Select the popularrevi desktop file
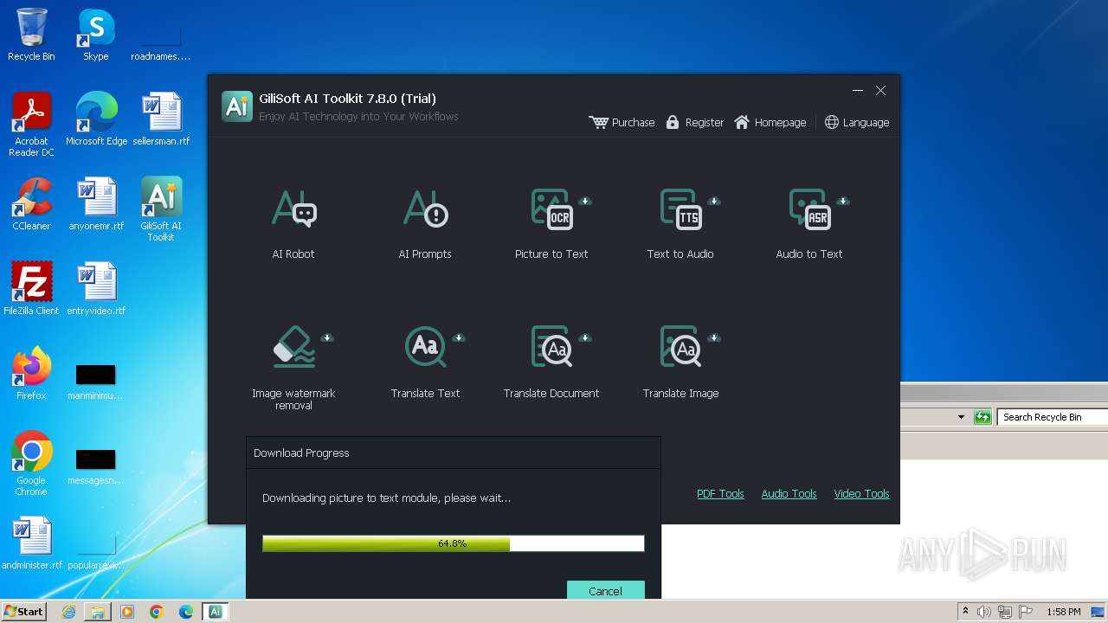 pos(96,551)
